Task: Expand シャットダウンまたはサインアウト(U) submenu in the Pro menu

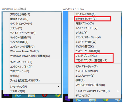Action: pos(95,91)
